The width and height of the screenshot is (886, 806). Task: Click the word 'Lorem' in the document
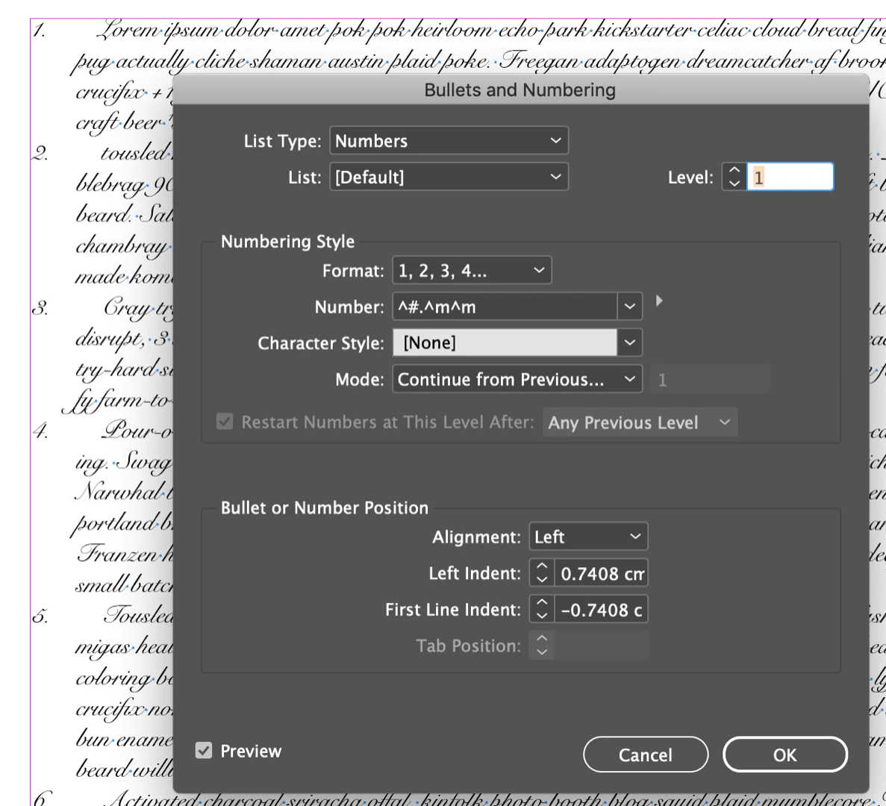point(128,29)
